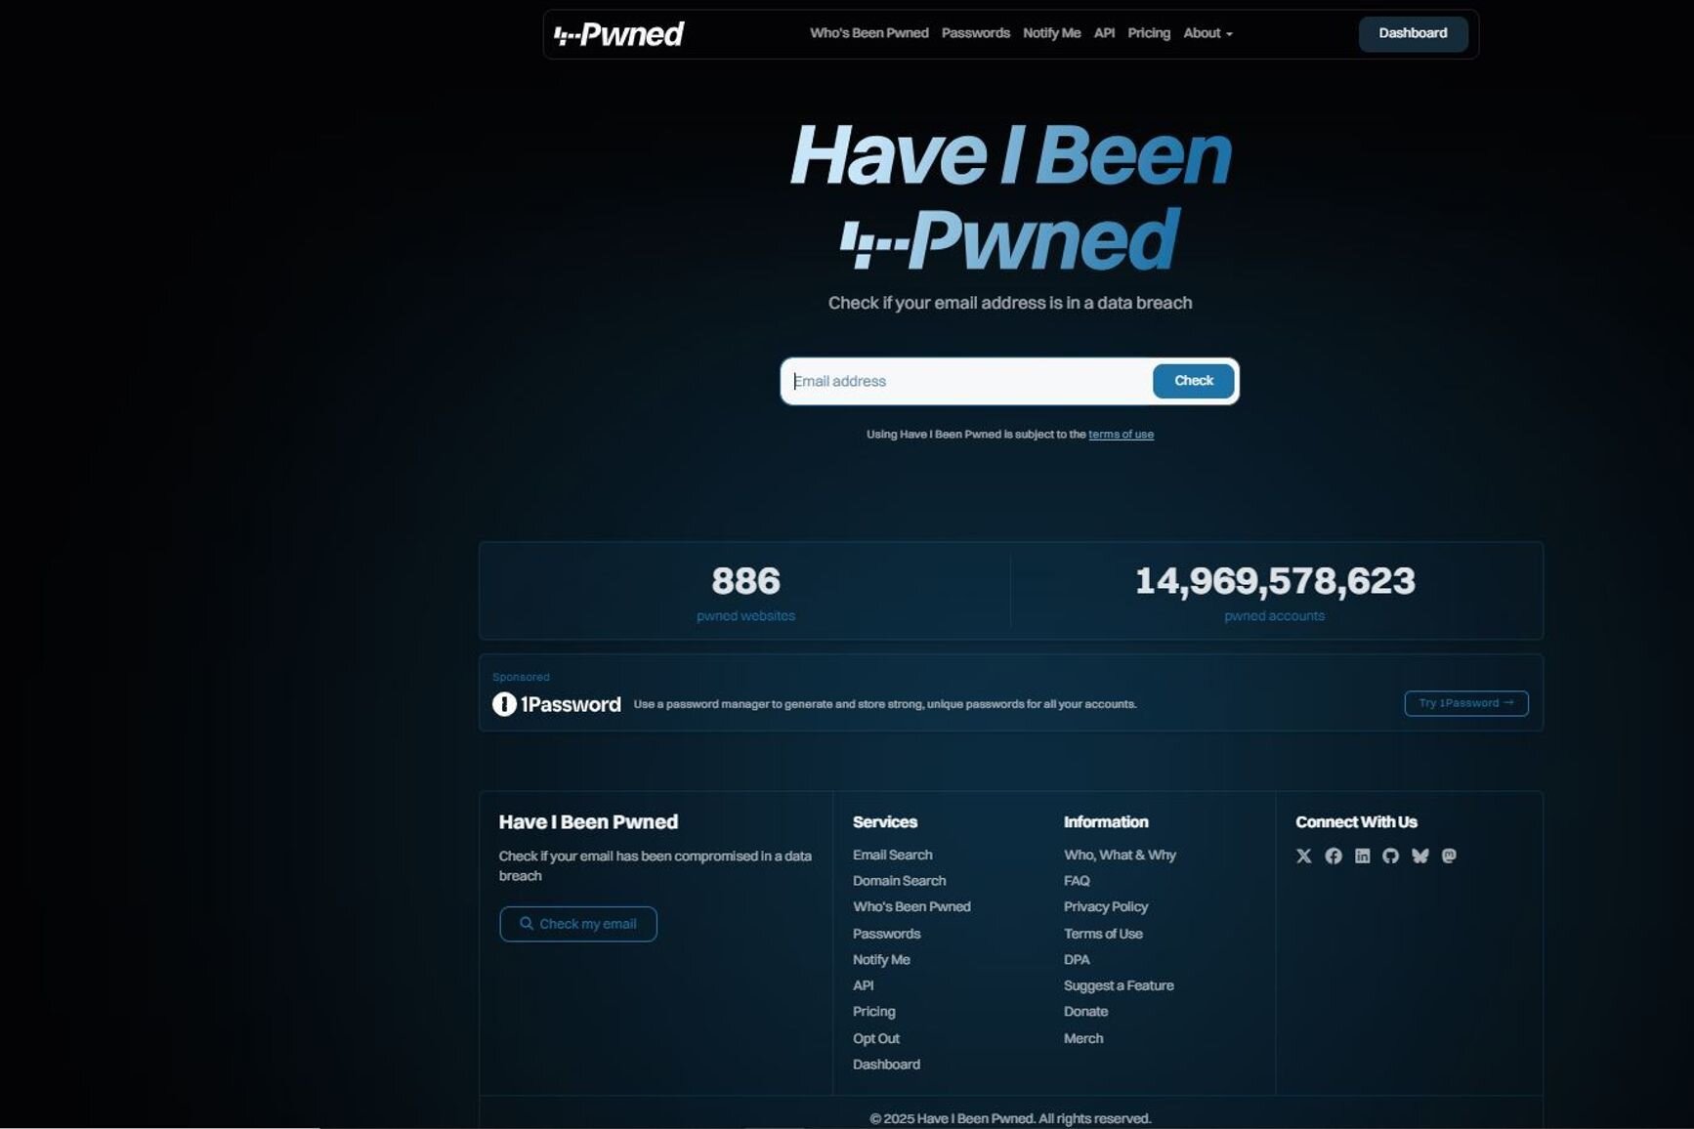Open the Terms of Use footer link
Screen dimensions: 1694x1129
click(x=1103, y=934)
